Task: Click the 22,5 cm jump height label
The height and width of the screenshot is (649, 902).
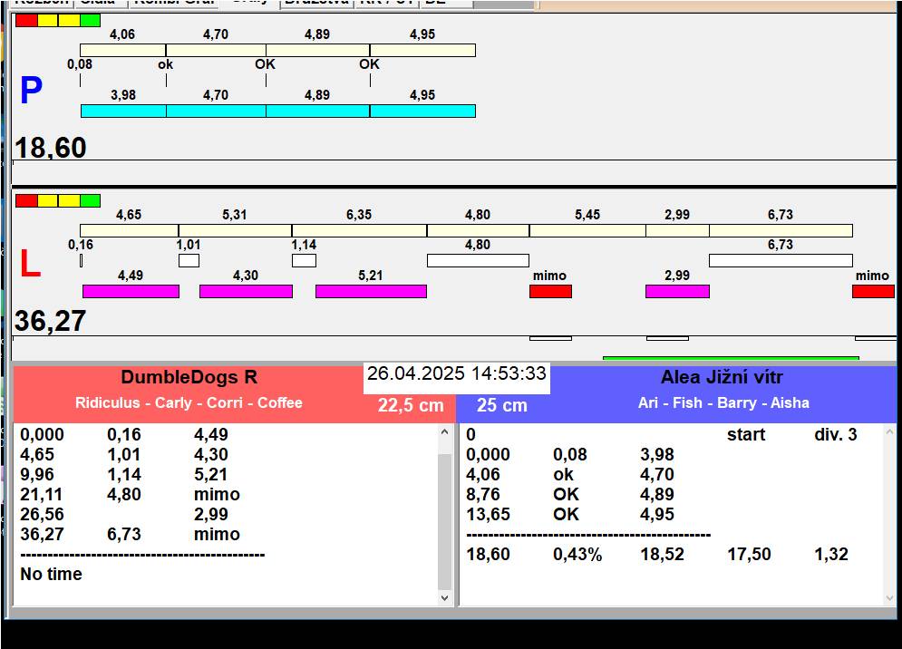Action: click(x=411, y=405)
